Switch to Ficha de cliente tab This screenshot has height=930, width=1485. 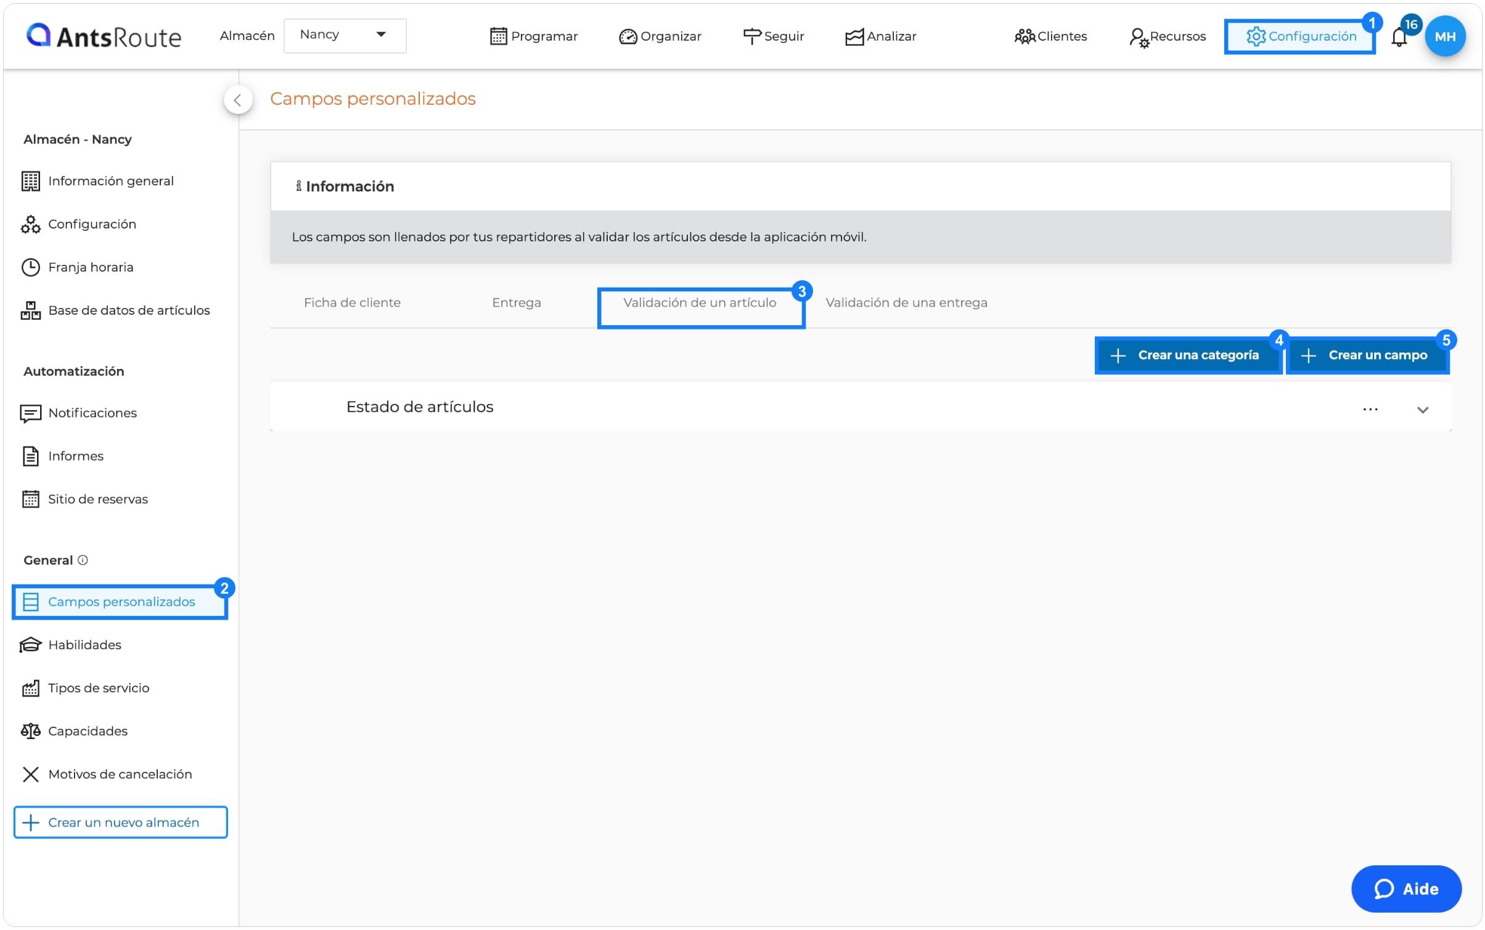point(352,303)
